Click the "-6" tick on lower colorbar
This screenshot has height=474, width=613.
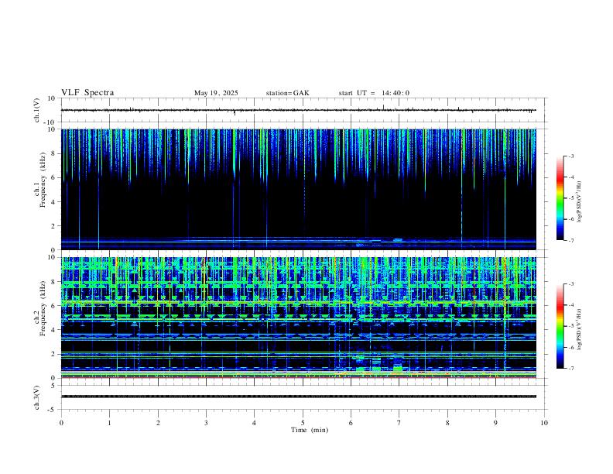coord(571,347)
